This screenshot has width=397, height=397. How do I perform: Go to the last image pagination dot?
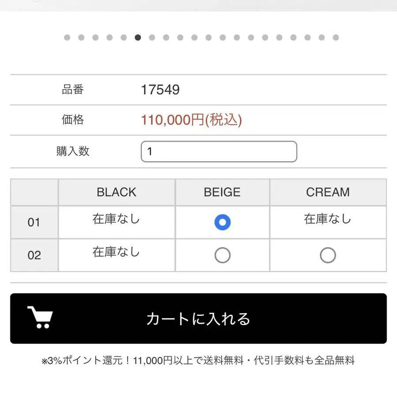coord(336,37)
